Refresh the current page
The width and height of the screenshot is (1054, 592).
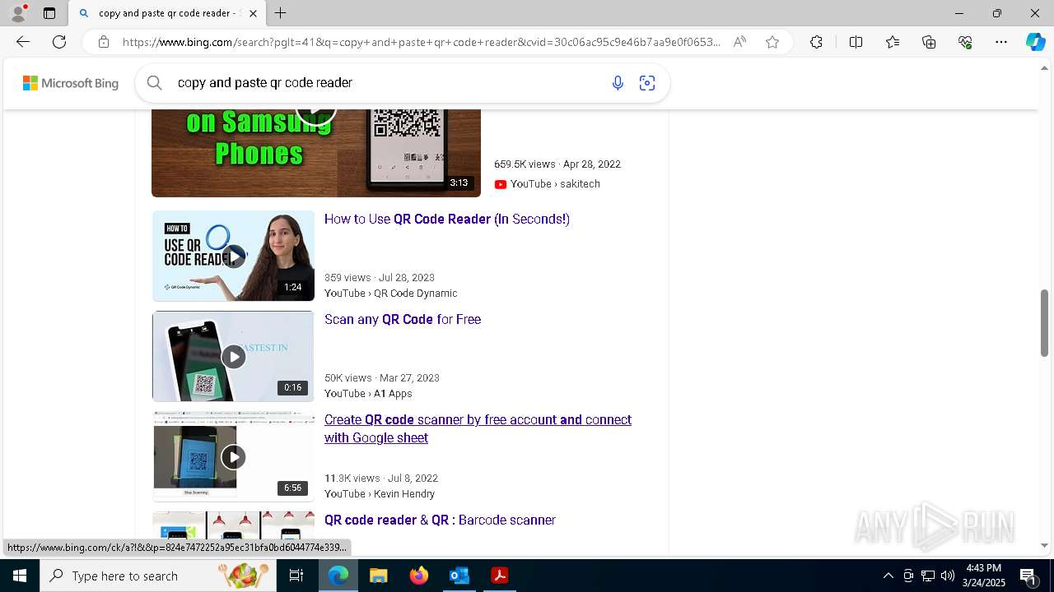tap(59, 42)
